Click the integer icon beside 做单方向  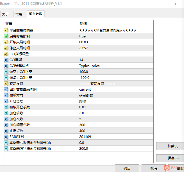[x=6, y=95]
